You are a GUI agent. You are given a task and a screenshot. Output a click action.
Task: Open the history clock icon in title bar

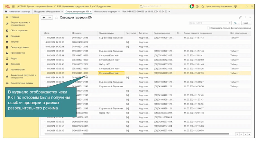tap(197, 6)
